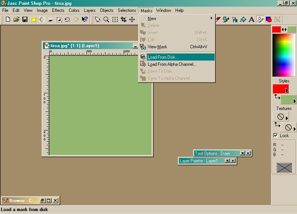Viewport: 297px width, 214px height.
Task: Open the Window menu
Action: click(163, 10)
